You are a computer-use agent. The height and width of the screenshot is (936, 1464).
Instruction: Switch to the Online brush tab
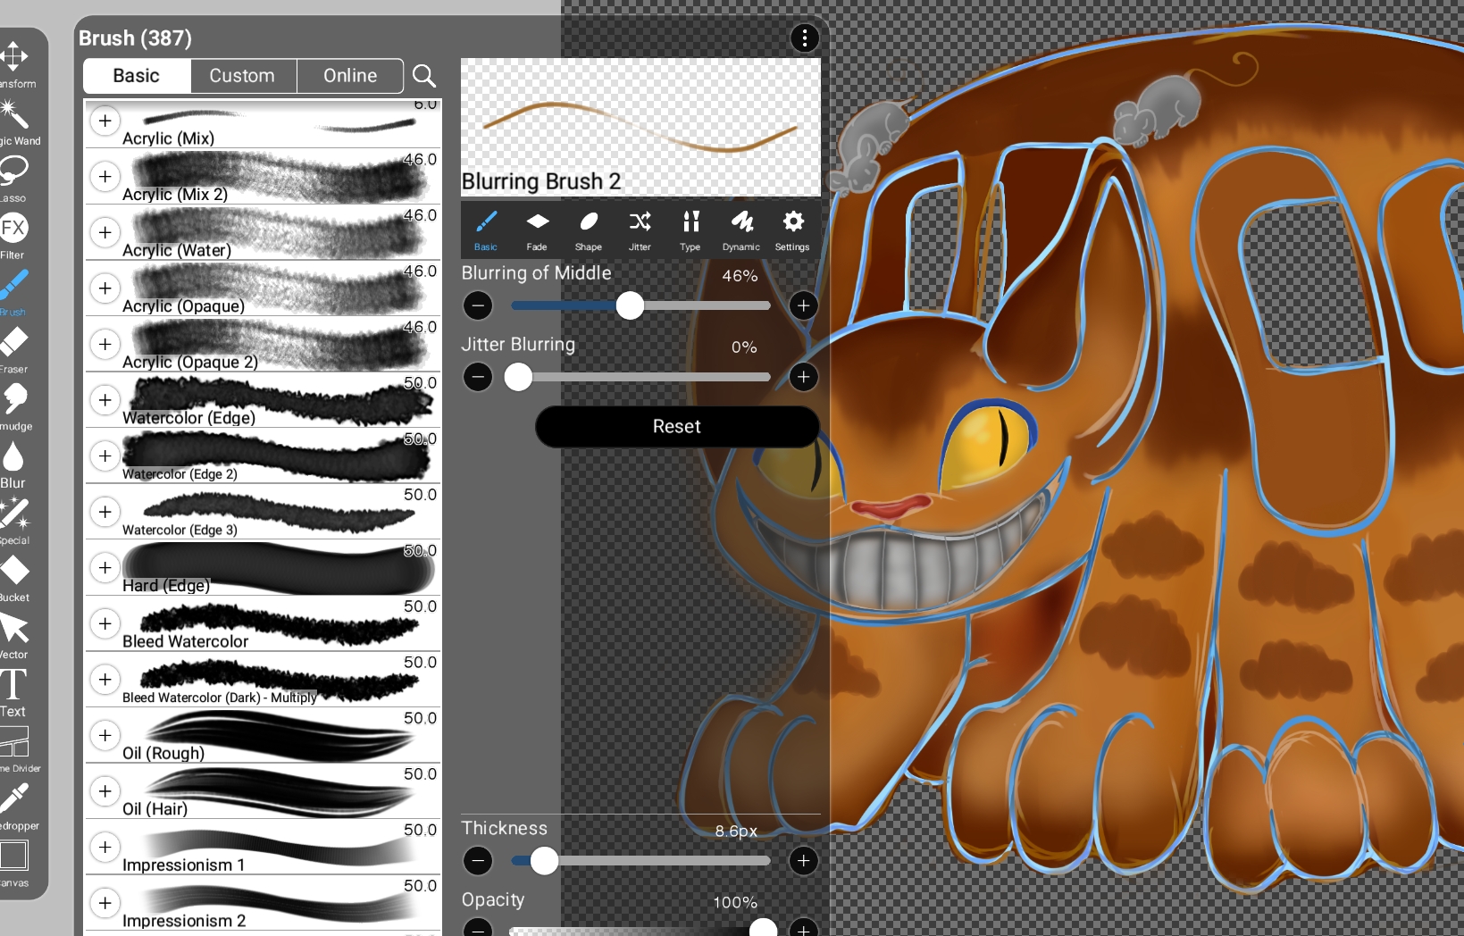(x=350, y=76)
